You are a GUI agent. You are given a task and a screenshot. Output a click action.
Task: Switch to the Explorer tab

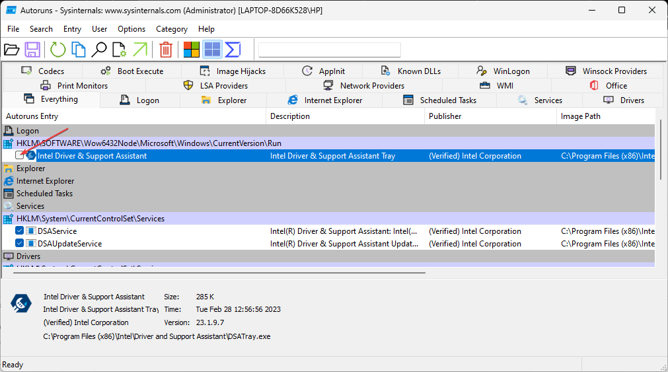[x=224, y=100]
